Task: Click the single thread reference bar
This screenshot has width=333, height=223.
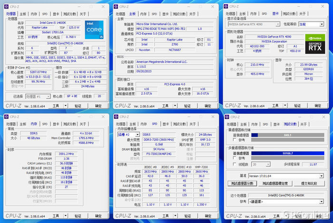Action: coord(287,140)
